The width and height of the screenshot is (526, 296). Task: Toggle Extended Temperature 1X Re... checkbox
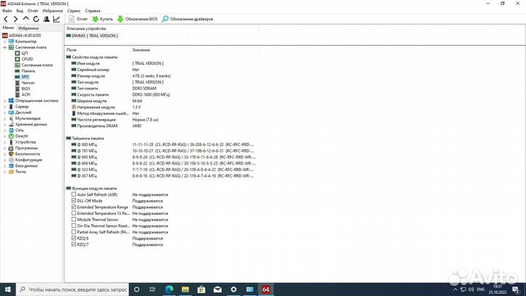pos(74,213)
